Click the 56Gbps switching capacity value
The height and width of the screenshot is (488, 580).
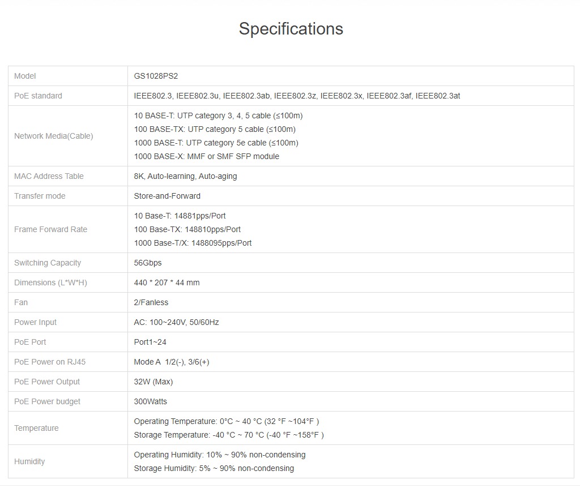pyautogui.click(x=147, y=263)
